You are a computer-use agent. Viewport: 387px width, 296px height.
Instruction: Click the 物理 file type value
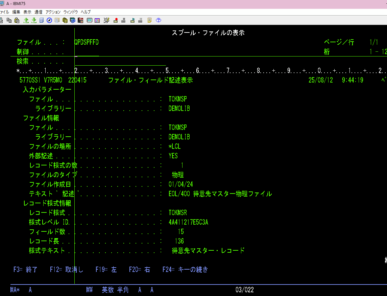(178, 175)
